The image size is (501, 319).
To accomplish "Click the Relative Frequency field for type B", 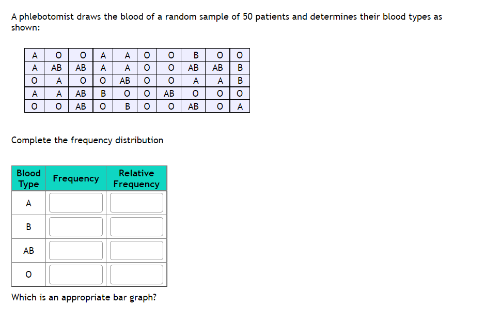I will 136,226.
